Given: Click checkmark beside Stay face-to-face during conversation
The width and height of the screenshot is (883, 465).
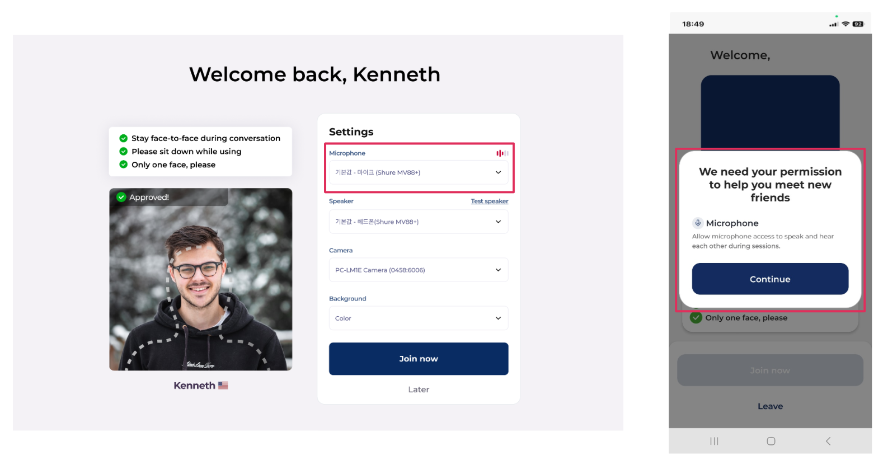Looking at the screenshot, I should coord(124,138).
